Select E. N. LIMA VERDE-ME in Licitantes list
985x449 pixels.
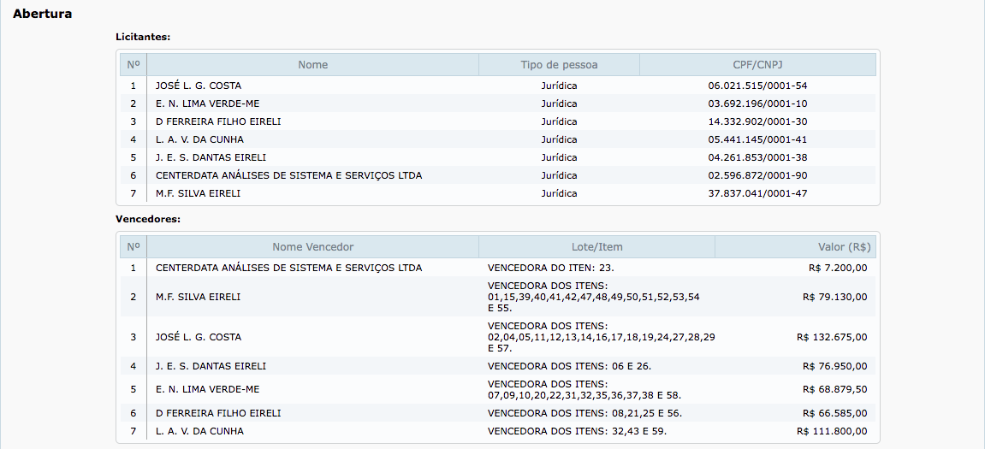tap(207, 103)
